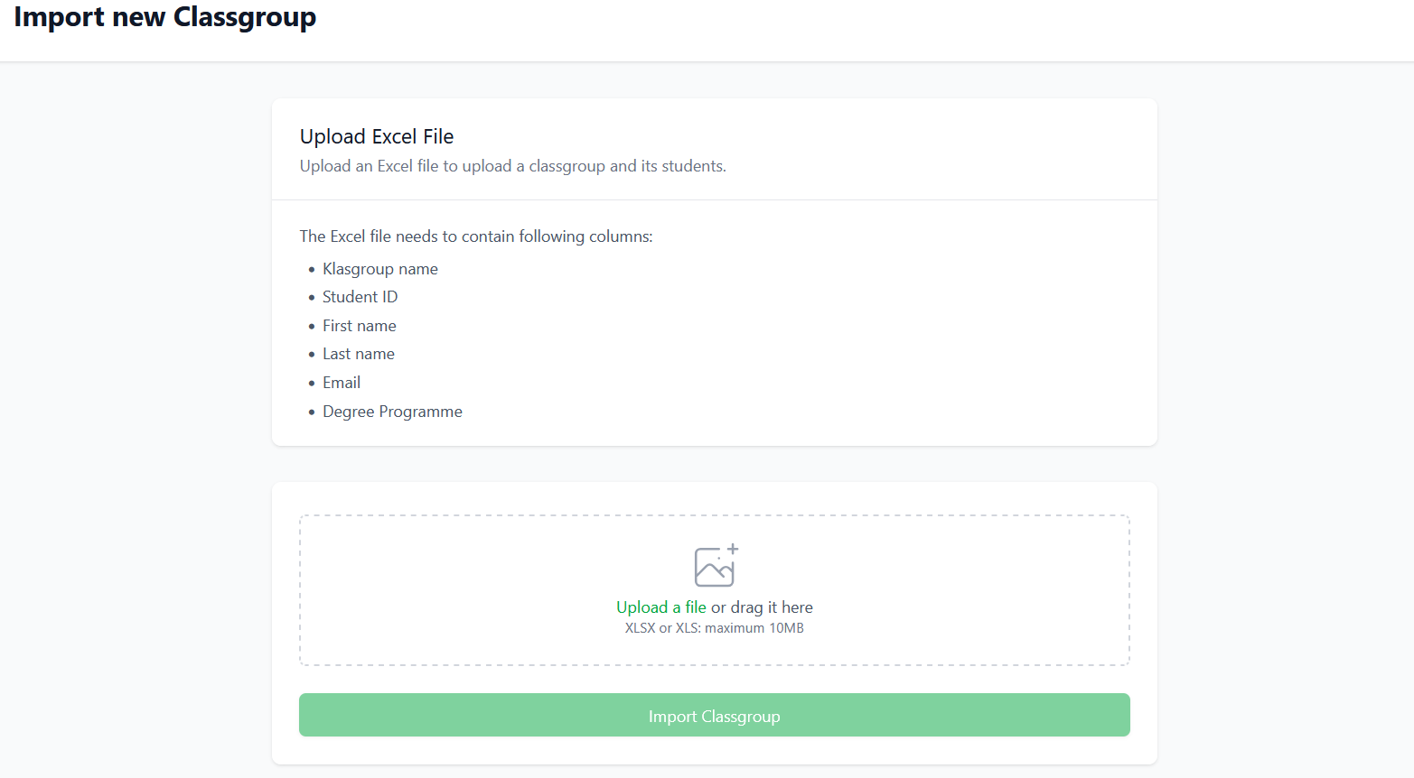The height and width of the screenshot is (778, 1414).
Task: Click the "Upload Excel File" card title
Action: [377, 136]
